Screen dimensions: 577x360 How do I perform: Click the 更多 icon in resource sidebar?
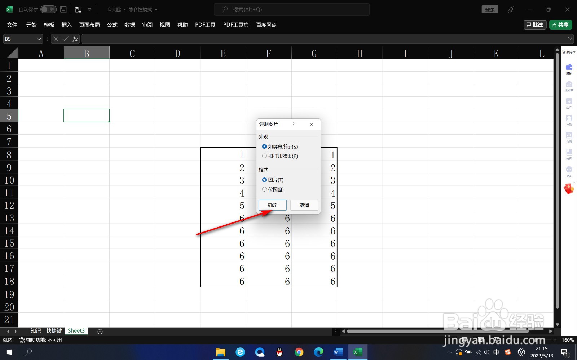click(569, 171)
